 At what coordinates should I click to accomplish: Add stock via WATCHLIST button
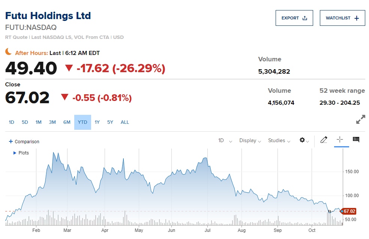[342, 18]
